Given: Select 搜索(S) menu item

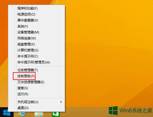Looking at the screenshot, I should (40, 88).
